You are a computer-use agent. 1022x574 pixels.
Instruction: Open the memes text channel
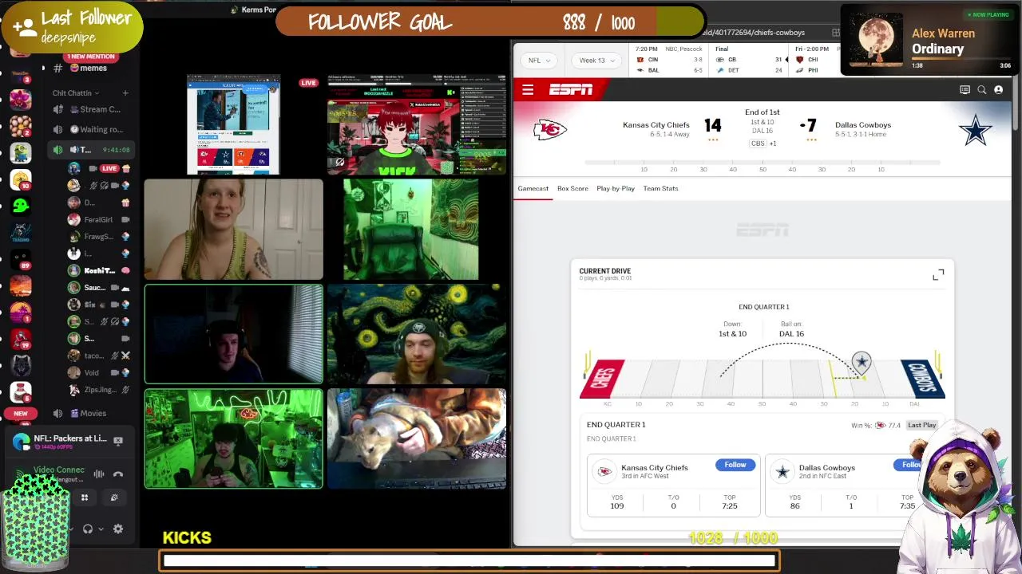(89, 69)
